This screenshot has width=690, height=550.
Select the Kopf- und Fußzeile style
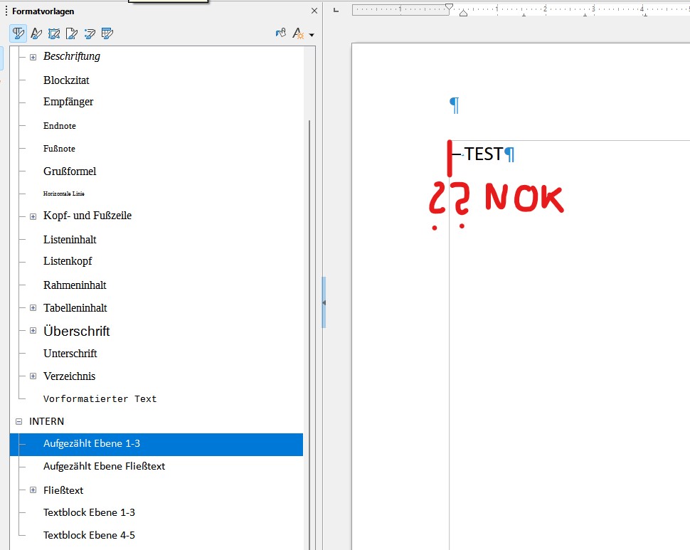(87, 216)
